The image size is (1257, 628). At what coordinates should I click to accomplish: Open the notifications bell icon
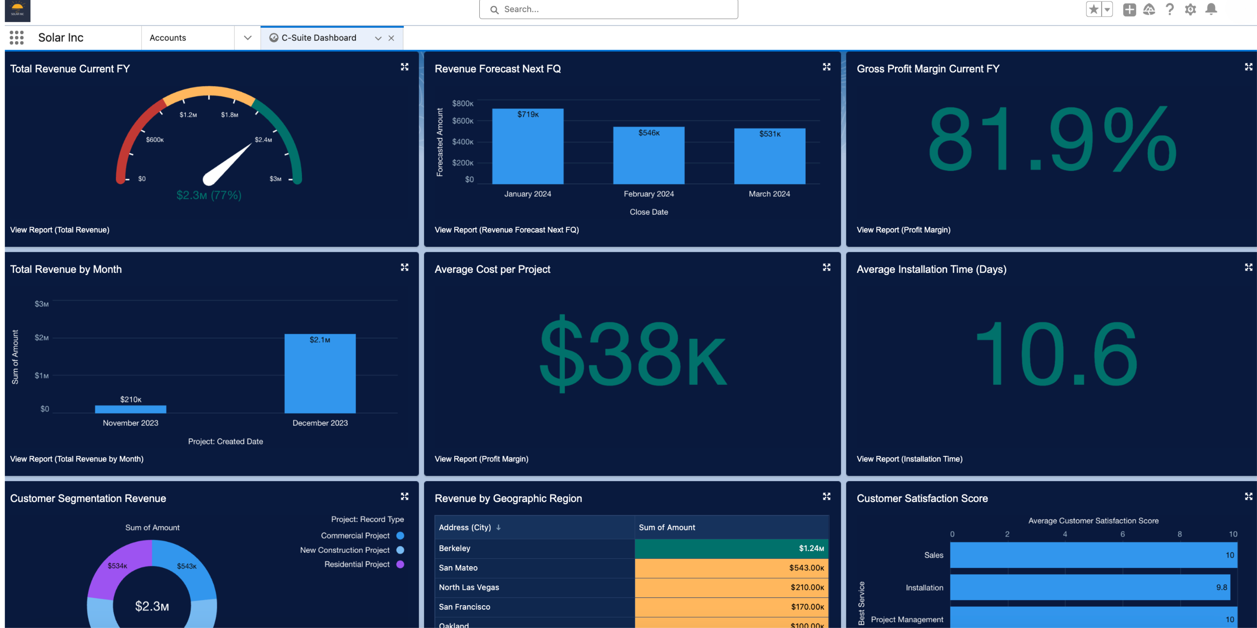tap(1211, 9)
